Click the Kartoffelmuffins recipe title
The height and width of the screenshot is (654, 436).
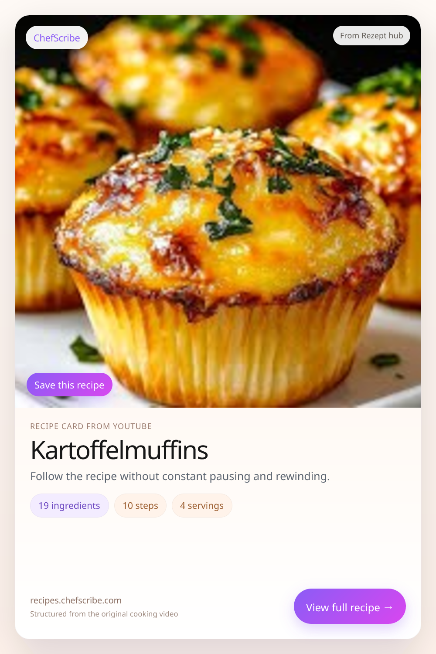[x=119, y=450]
